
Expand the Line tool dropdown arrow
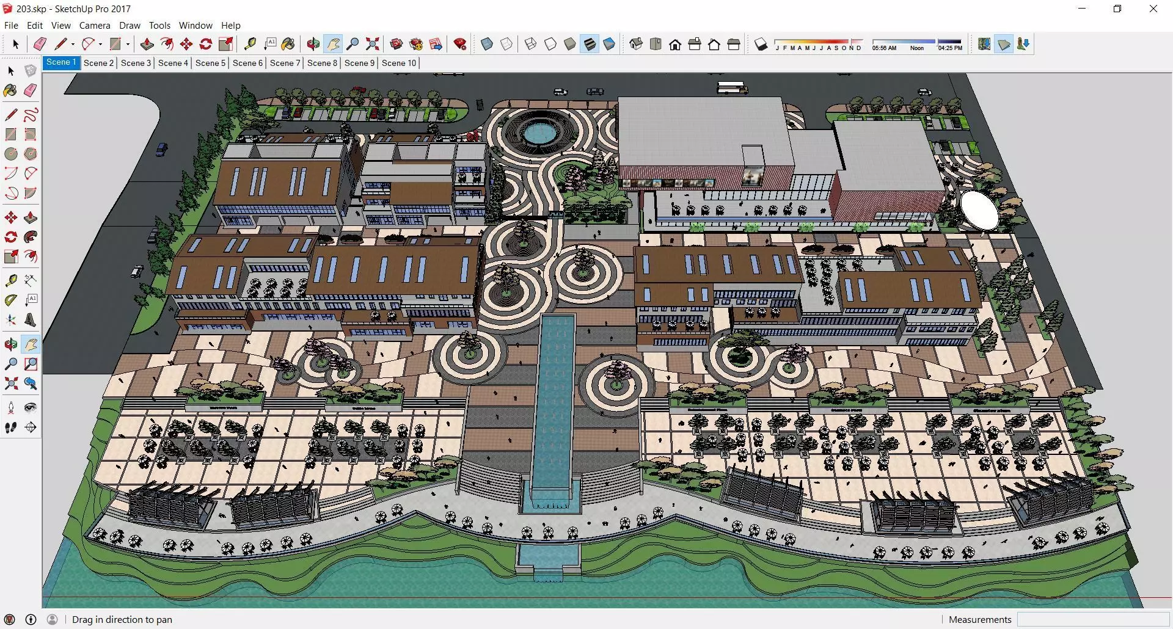(73, 44)
